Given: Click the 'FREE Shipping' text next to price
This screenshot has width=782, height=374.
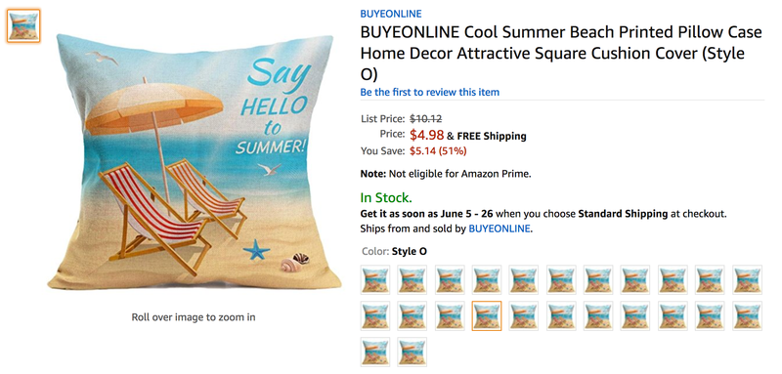Looking at the screenshot, I should tap(492, 136).
